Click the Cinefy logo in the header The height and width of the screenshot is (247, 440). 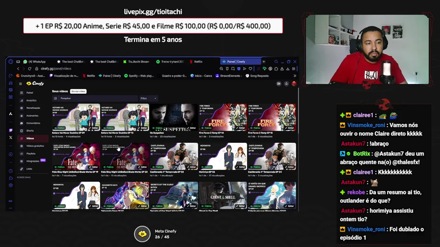click(x=35, y=83)
